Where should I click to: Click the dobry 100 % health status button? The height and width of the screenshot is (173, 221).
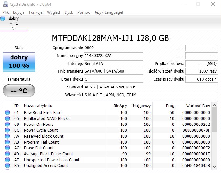(x=19, y=62)
